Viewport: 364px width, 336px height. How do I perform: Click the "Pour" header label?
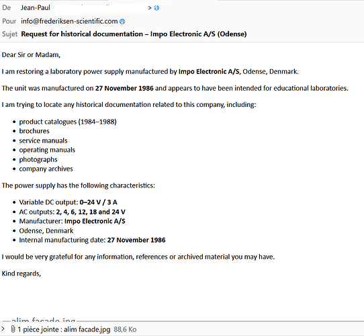coord(9,21)
